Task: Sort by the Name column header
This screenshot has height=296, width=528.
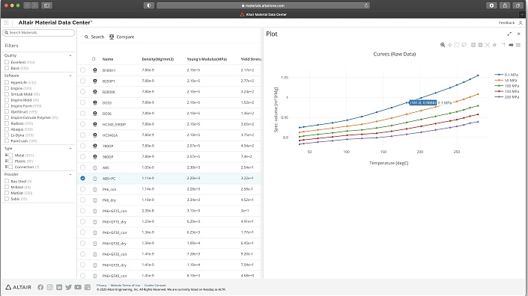Action: 108,59
